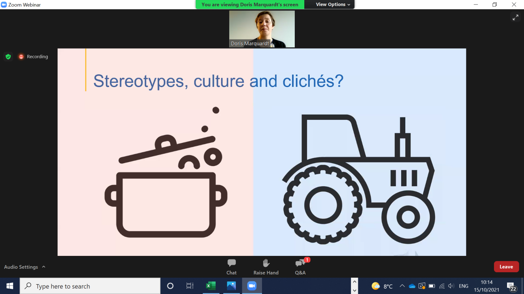Open the Windows Start menu

[10, 286]
